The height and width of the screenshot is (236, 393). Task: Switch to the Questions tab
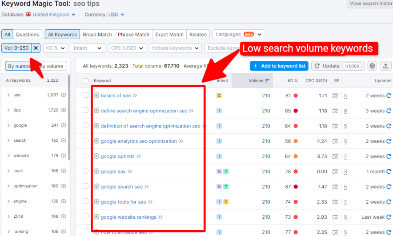(27, 34)
